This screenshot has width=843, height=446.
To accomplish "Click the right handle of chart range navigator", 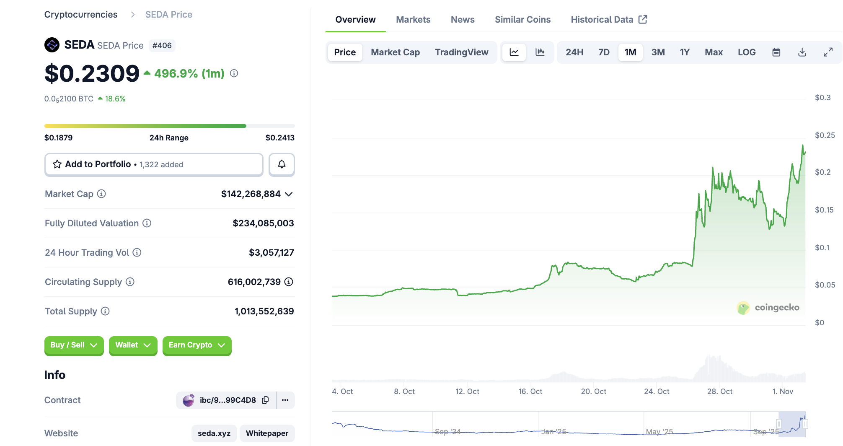I will (805, 424).
